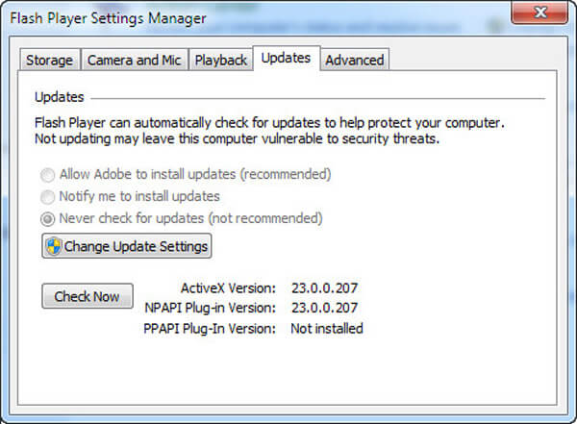The width and height of the screenshot is (577, 424).
Task: Switch to the Storage tab
Action: coord(50,60)
